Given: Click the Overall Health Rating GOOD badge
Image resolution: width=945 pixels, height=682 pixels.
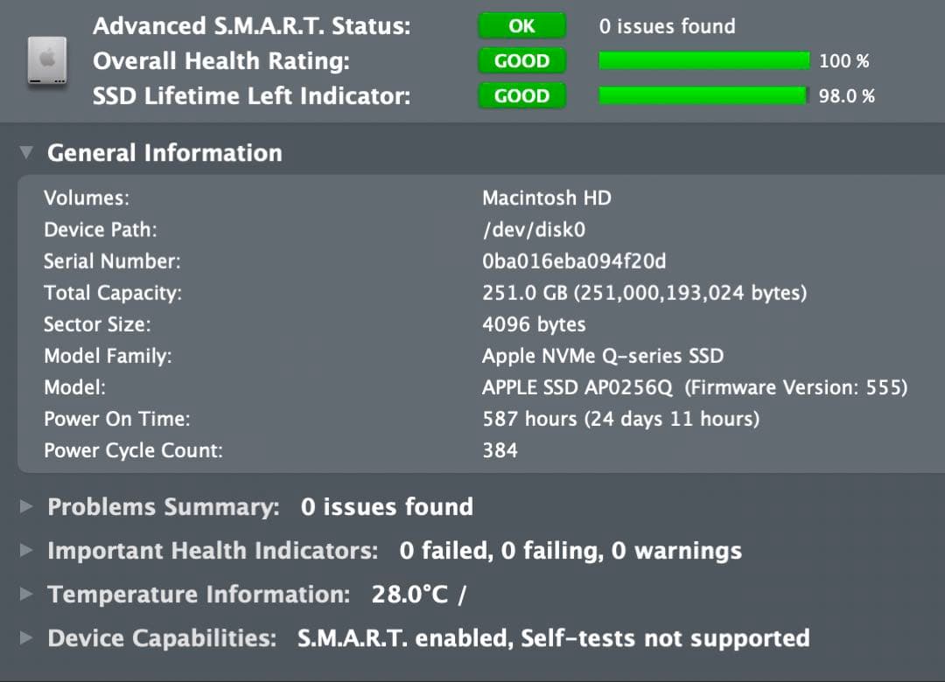Looking at the screenshot, I should tap(521, 61).
